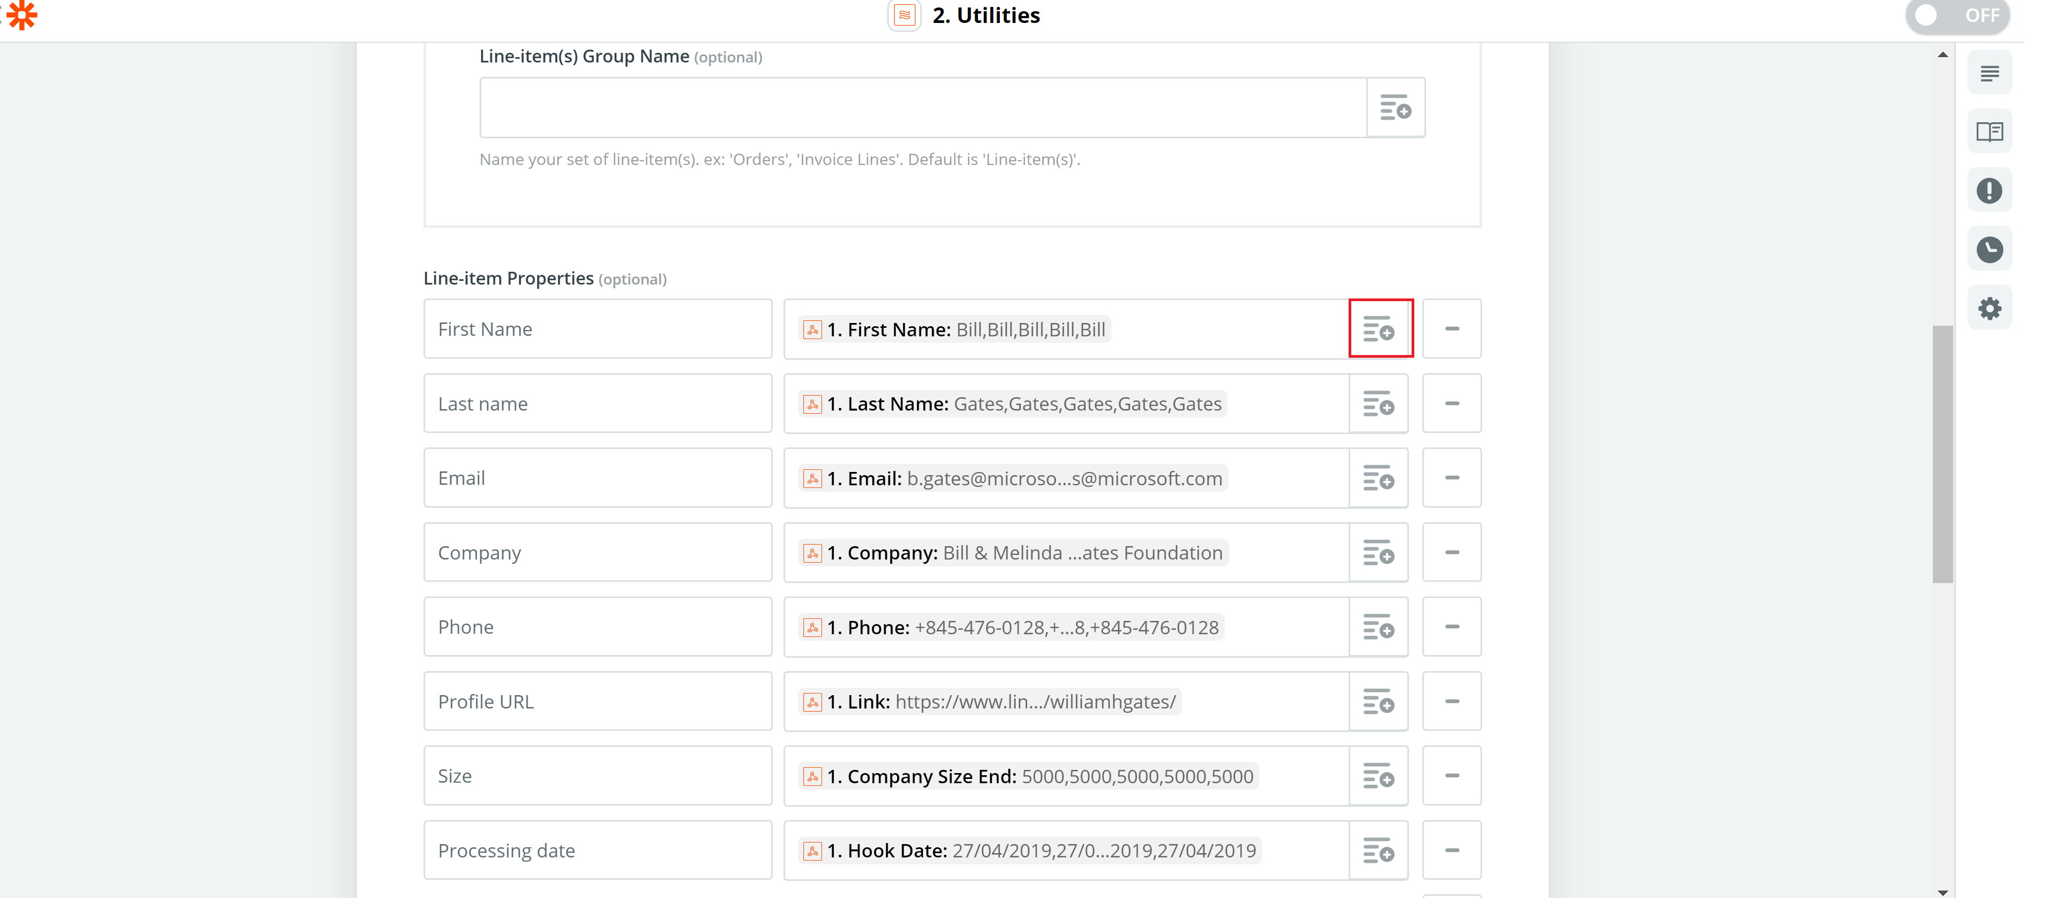This screenshot has height=898, width=2052.
Task: Select the Company Size End 5000 pill
Action: [1028, 776]
